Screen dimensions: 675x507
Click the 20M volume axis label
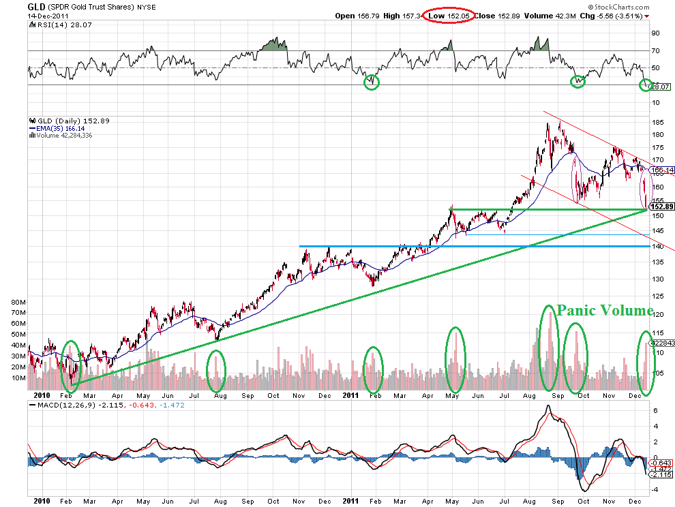pyautogui.click(x=18, y=367)
